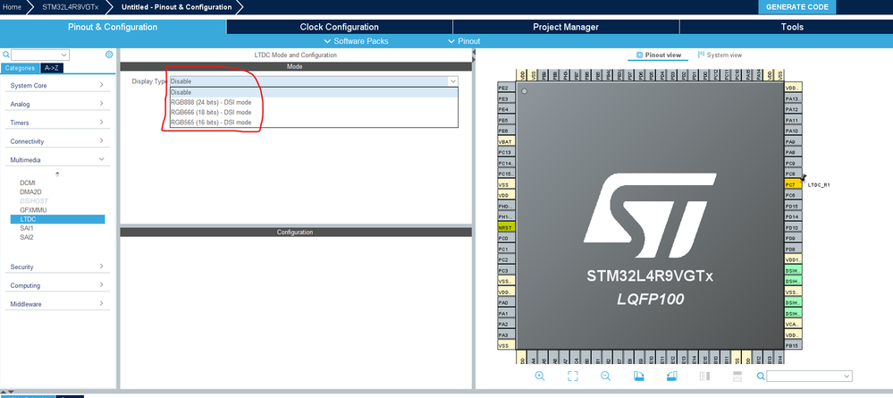Click the yellow PC7 pin

(x=793, y=185)
